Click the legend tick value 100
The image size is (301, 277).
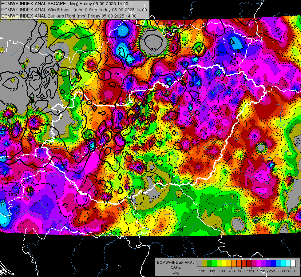202,271
